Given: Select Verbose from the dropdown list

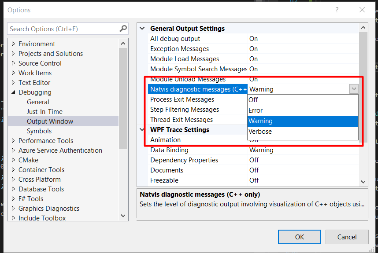Looking at the screenshot, I should coord(260,132).
